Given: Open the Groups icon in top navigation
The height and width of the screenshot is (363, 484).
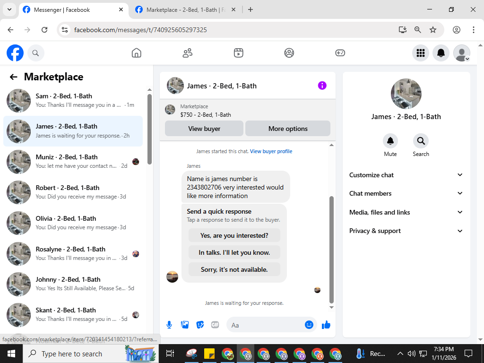Looking at the screenshot, I should 289,53.
